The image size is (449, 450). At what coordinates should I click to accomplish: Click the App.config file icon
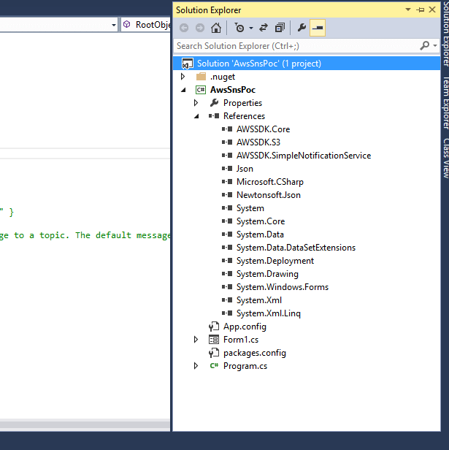214,327
